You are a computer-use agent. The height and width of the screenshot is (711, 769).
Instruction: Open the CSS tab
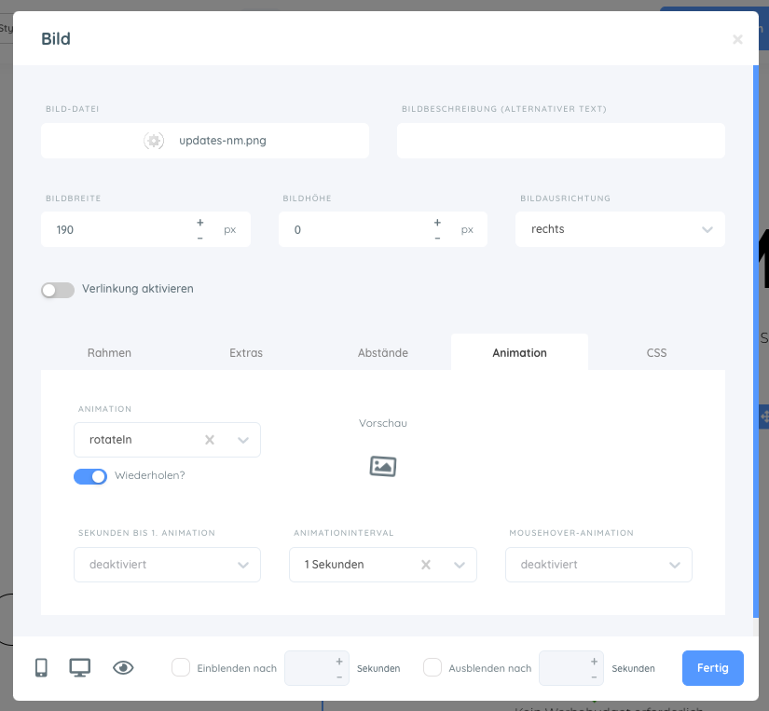[x=656, y=353]
